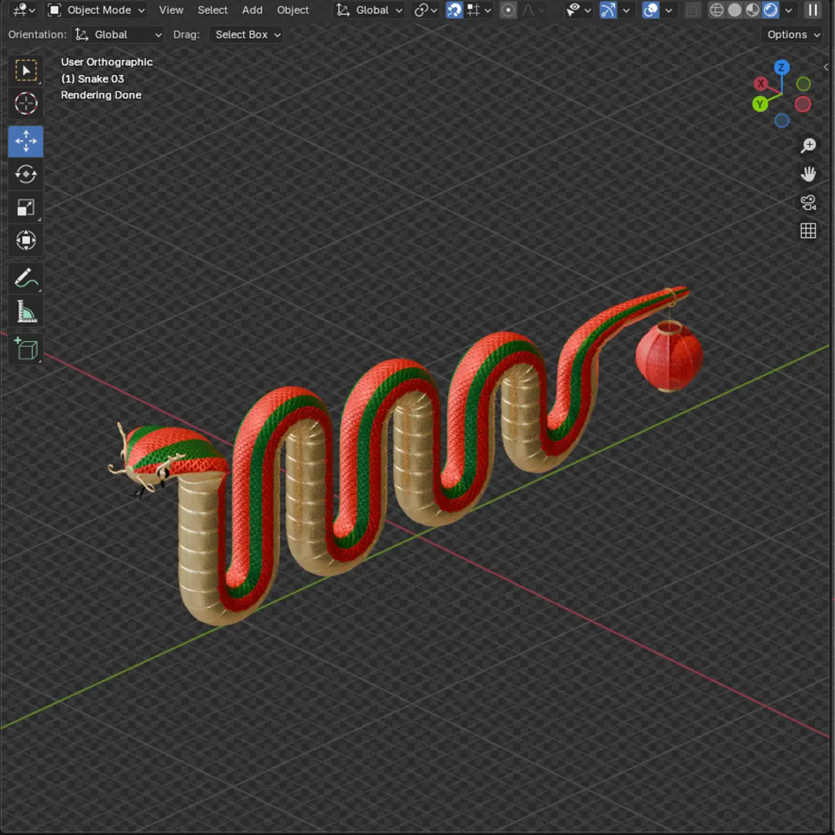Open proportional falloff curve dropdown
This screenshot has height=835, width=835.
532,10
